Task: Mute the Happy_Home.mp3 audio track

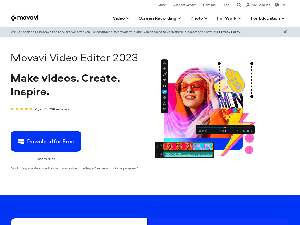Action: pyautogui.click(x=161, y=154)
